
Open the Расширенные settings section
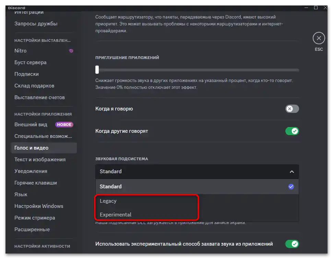pos(32,229)
